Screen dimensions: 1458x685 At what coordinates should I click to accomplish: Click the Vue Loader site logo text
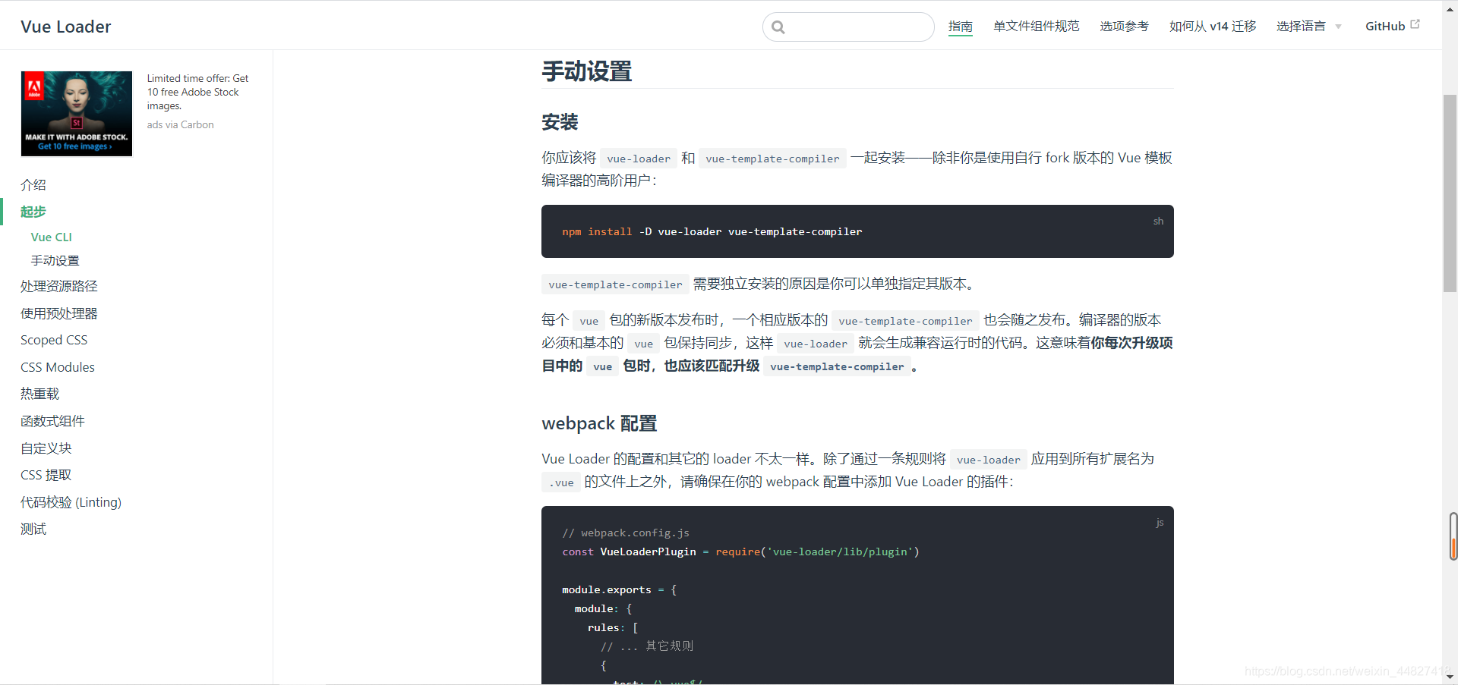[x=65, y=26]
